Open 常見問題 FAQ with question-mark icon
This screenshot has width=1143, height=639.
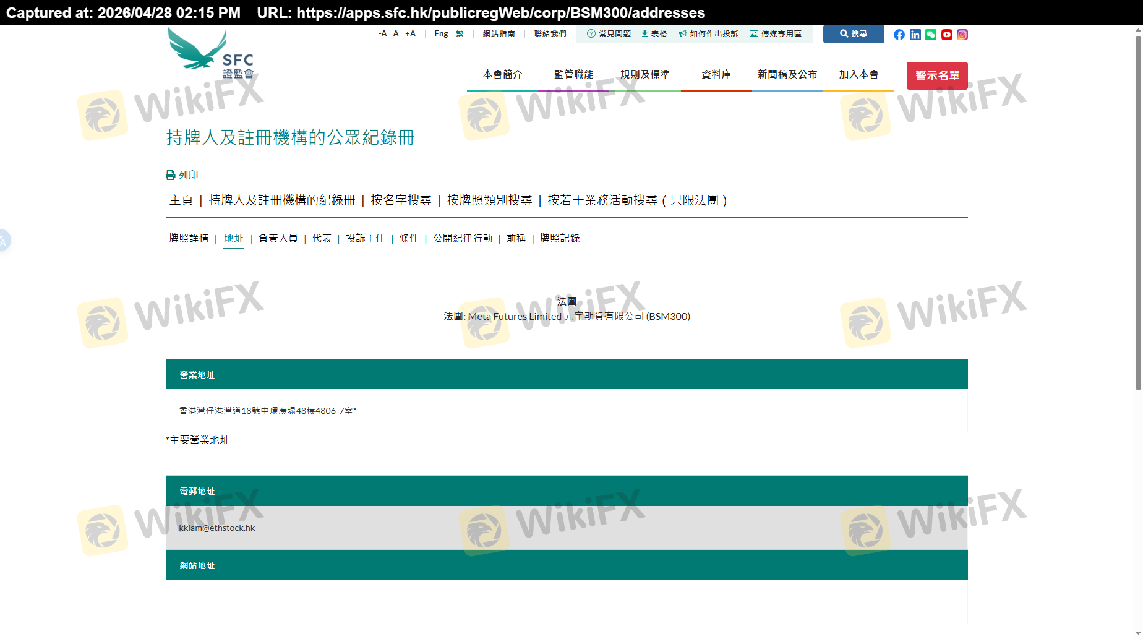tap(609, 34)
